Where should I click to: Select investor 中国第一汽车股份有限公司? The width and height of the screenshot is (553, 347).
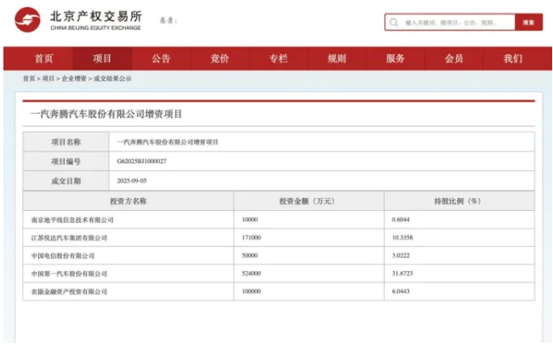click(69, 274)
